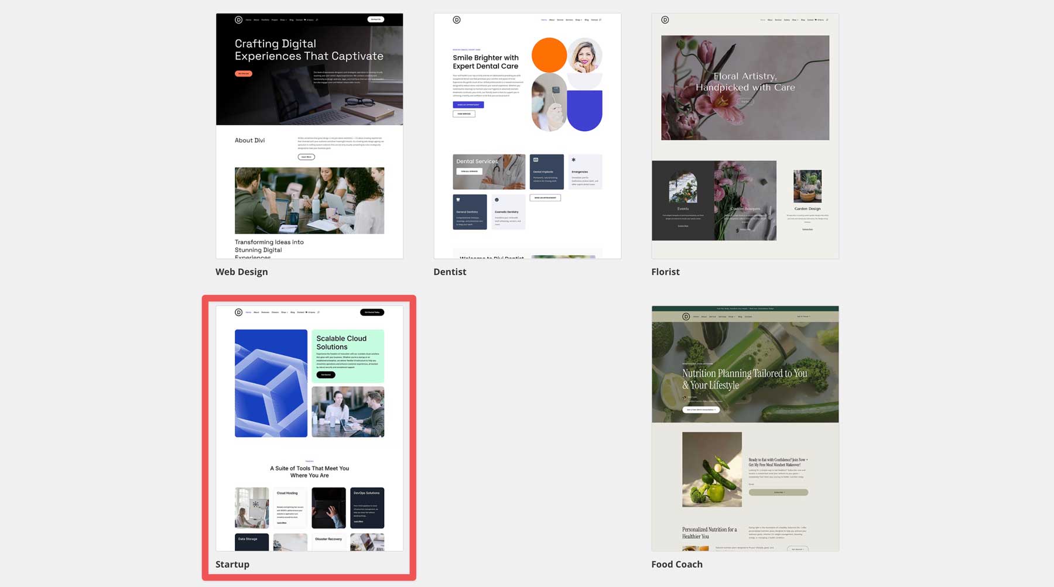Click the Divi logo in the Dentist header

tap(457, 19)
